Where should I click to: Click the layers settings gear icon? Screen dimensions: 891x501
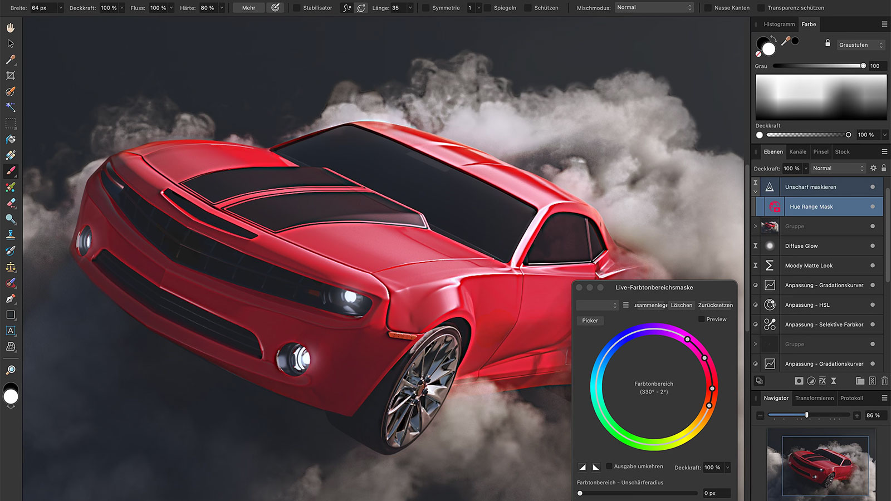pyautogui.click(x=873, y=168)
